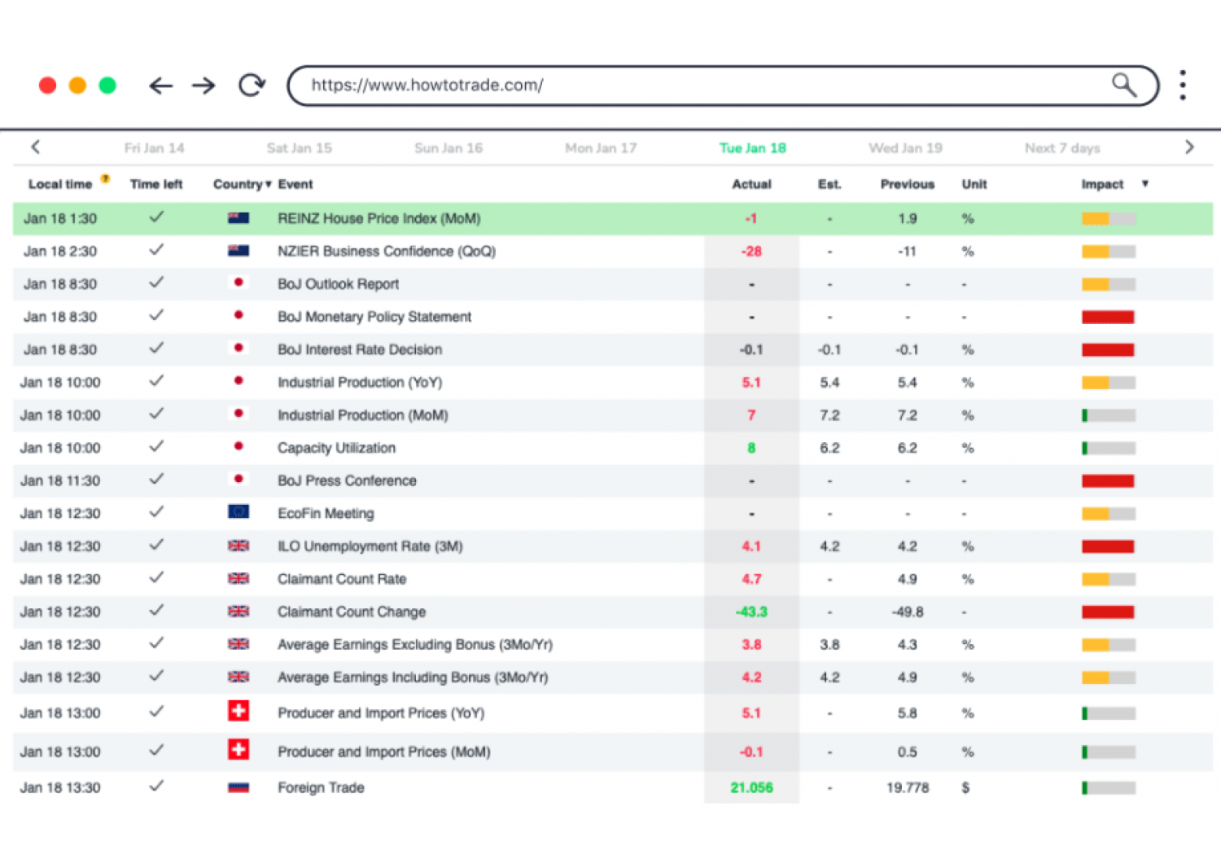1221x855 pixels.
Task: Click the checkmark on the BoJ Interest Rate Decision row
Action: (x=155, y=349)
